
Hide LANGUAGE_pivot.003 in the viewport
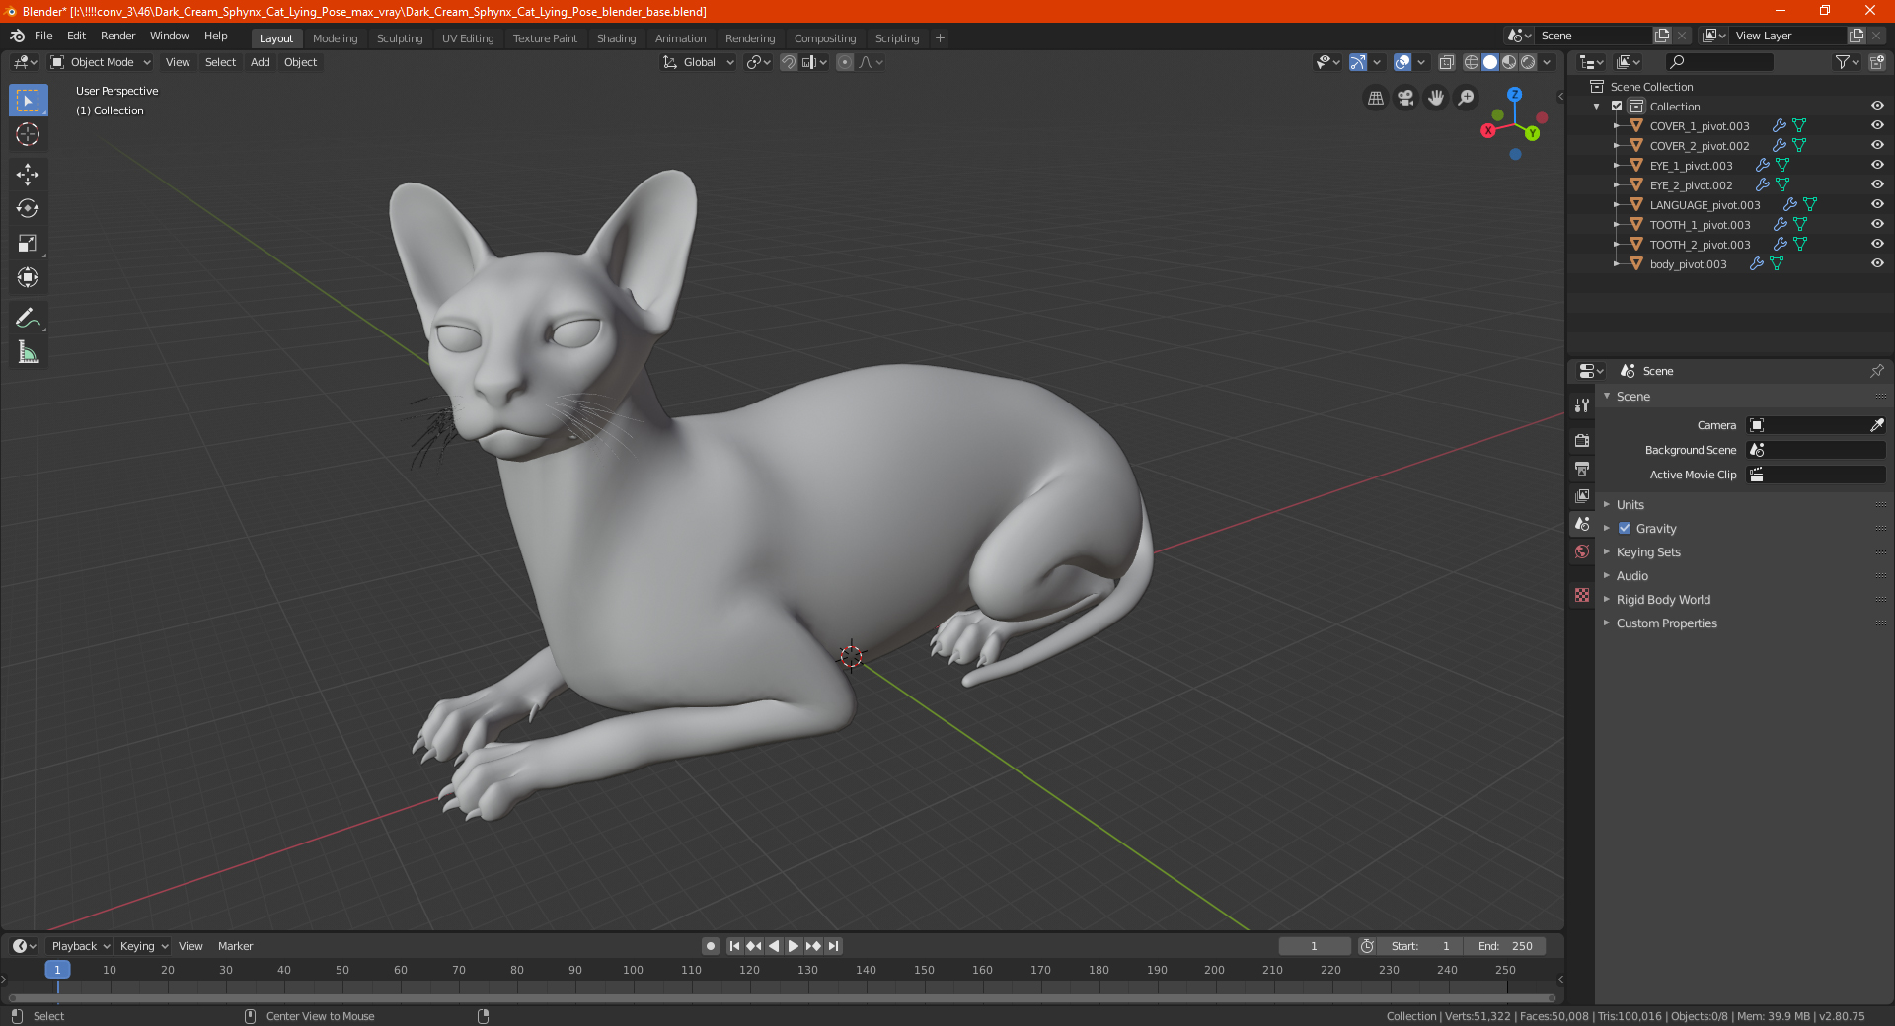coord(1877,204)
